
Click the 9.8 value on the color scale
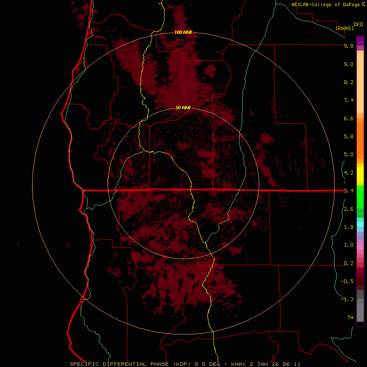(x=349, y=46)
